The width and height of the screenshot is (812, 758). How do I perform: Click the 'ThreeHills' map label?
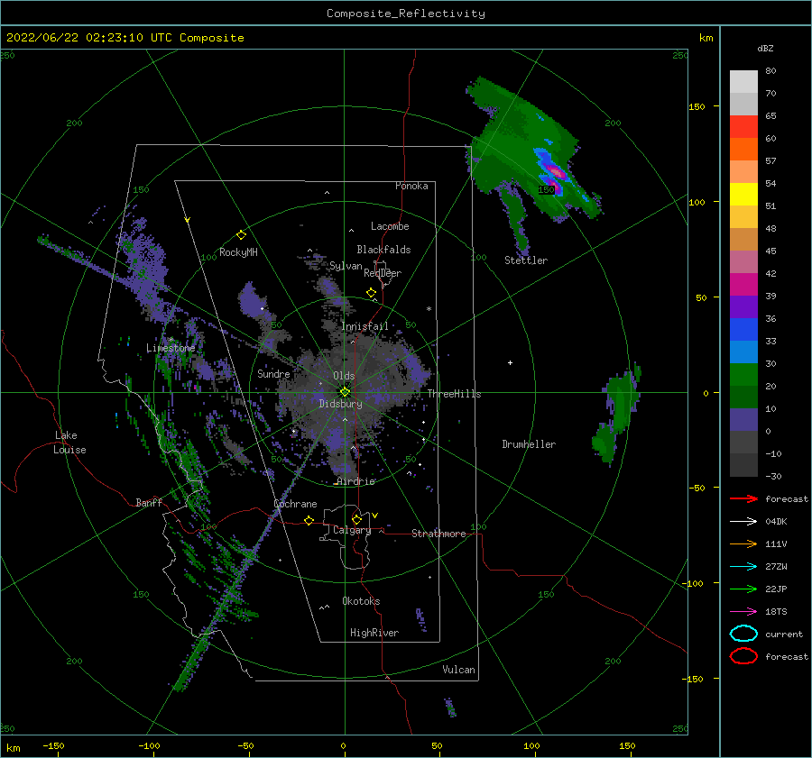454,394
